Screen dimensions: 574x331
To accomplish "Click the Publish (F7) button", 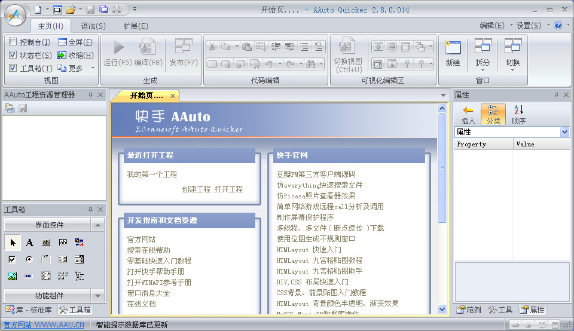I will (x=184, y=53).
